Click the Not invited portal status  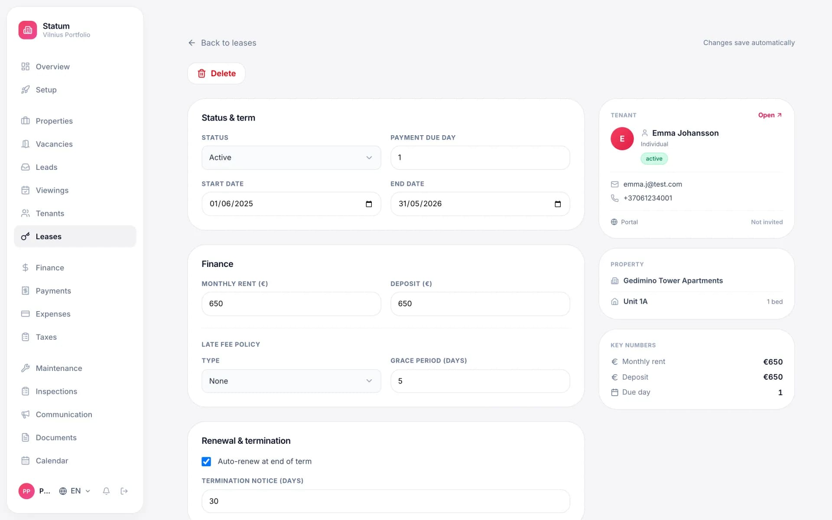767,222
